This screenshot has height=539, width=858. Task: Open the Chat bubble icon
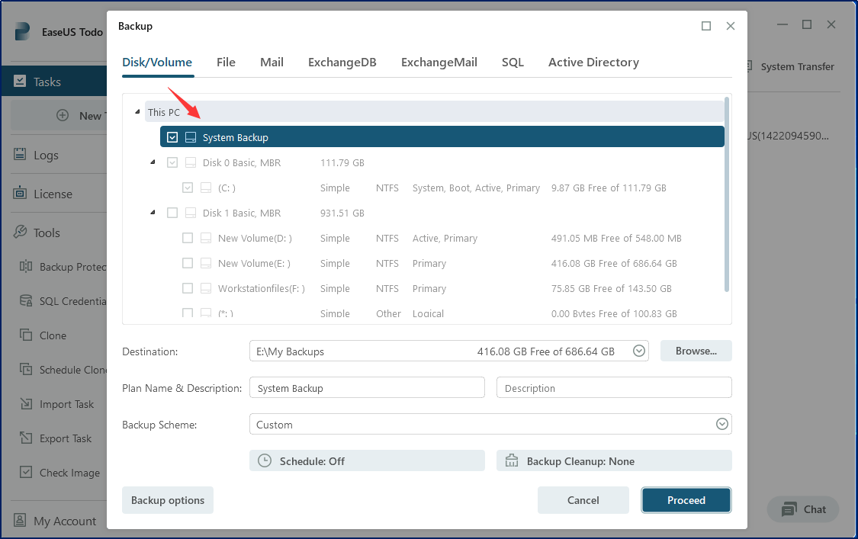pyautogui.click(x=789, y=509)
